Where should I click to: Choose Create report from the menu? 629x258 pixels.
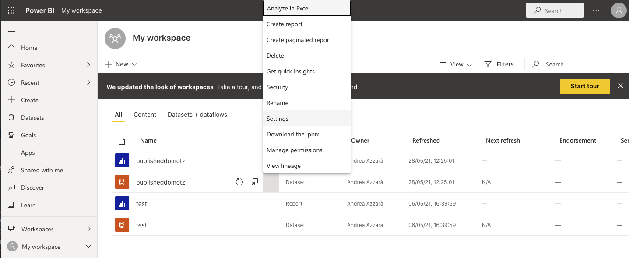(x=307, y=24)
